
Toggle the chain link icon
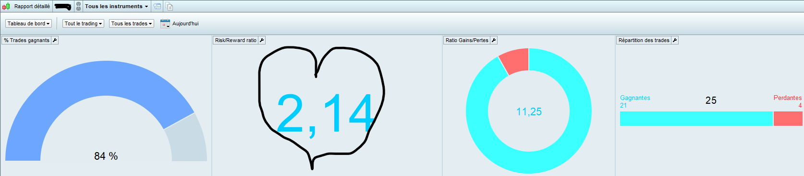coord(79,6)
